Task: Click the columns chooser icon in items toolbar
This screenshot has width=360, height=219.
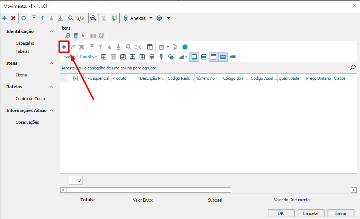Action: [150, 47]
